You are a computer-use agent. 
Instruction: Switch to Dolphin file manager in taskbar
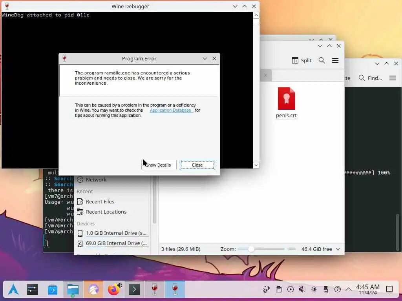(x=73, y=290)
